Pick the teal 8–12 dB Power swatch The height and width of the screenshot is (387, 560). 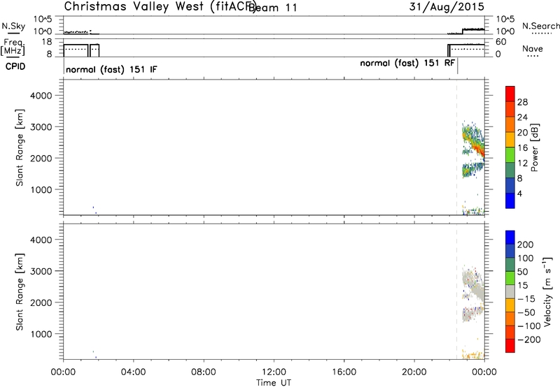510,170
